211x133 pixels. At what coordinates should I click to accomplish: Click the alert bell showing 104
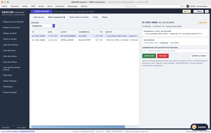[x=186, y=11]
